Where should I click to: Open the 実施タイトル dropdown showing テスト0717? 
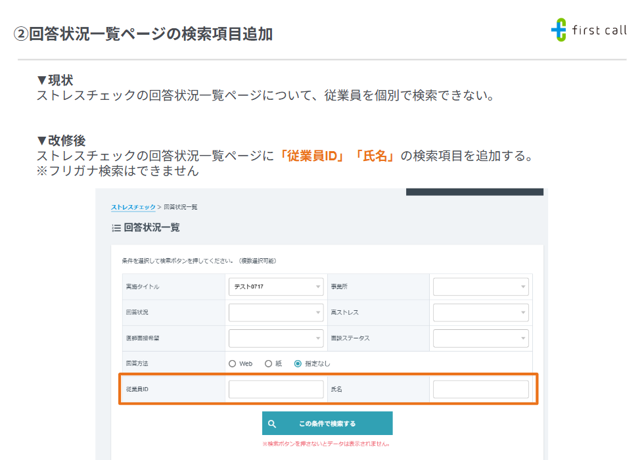coord(276,286)
